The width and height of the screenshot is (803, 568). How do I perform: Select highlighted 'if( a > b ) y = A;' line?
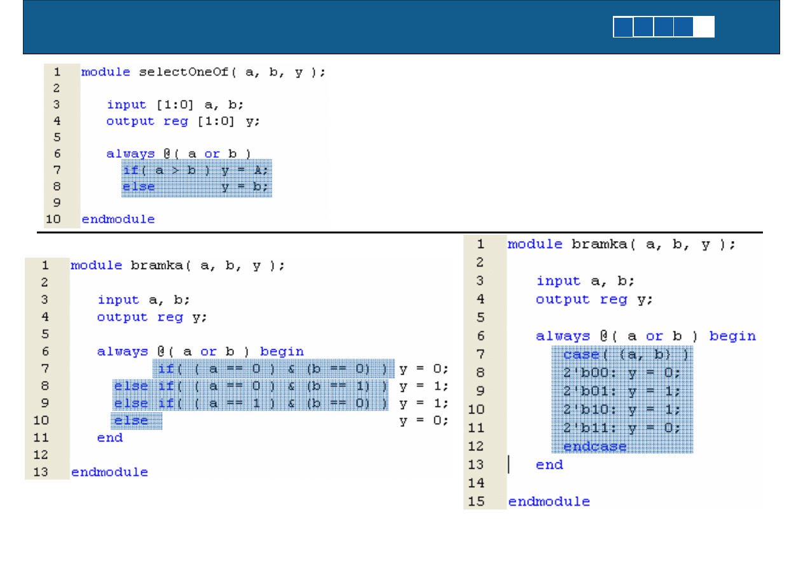196,170
